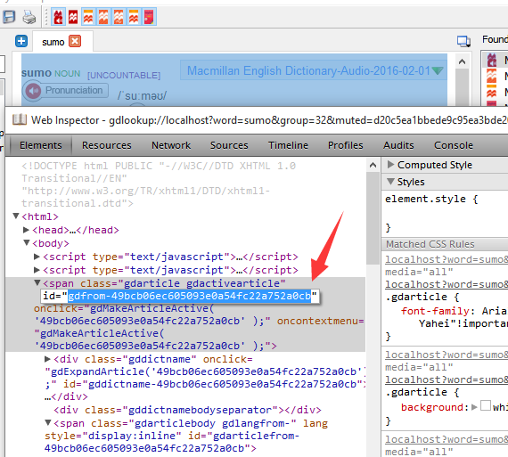The height and width of the screenshot is (457, 508).
Task: Expand the div gddictname node
Action: [x=47, y=359]
